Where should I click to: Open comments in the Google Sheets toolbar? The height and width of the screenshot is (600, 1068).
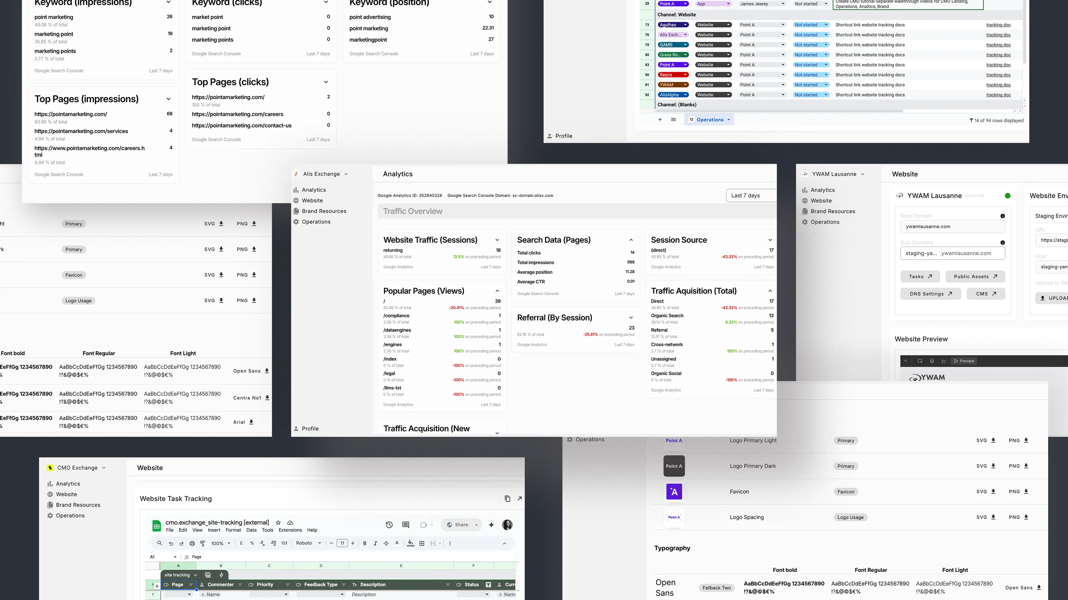click(x=405, y=525)
